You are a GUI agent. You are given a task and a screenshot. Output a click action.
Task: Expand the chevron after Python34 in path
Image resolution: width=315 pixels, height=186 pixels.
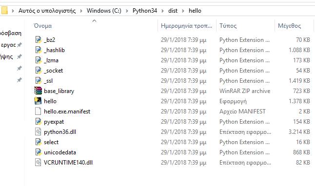162,11
